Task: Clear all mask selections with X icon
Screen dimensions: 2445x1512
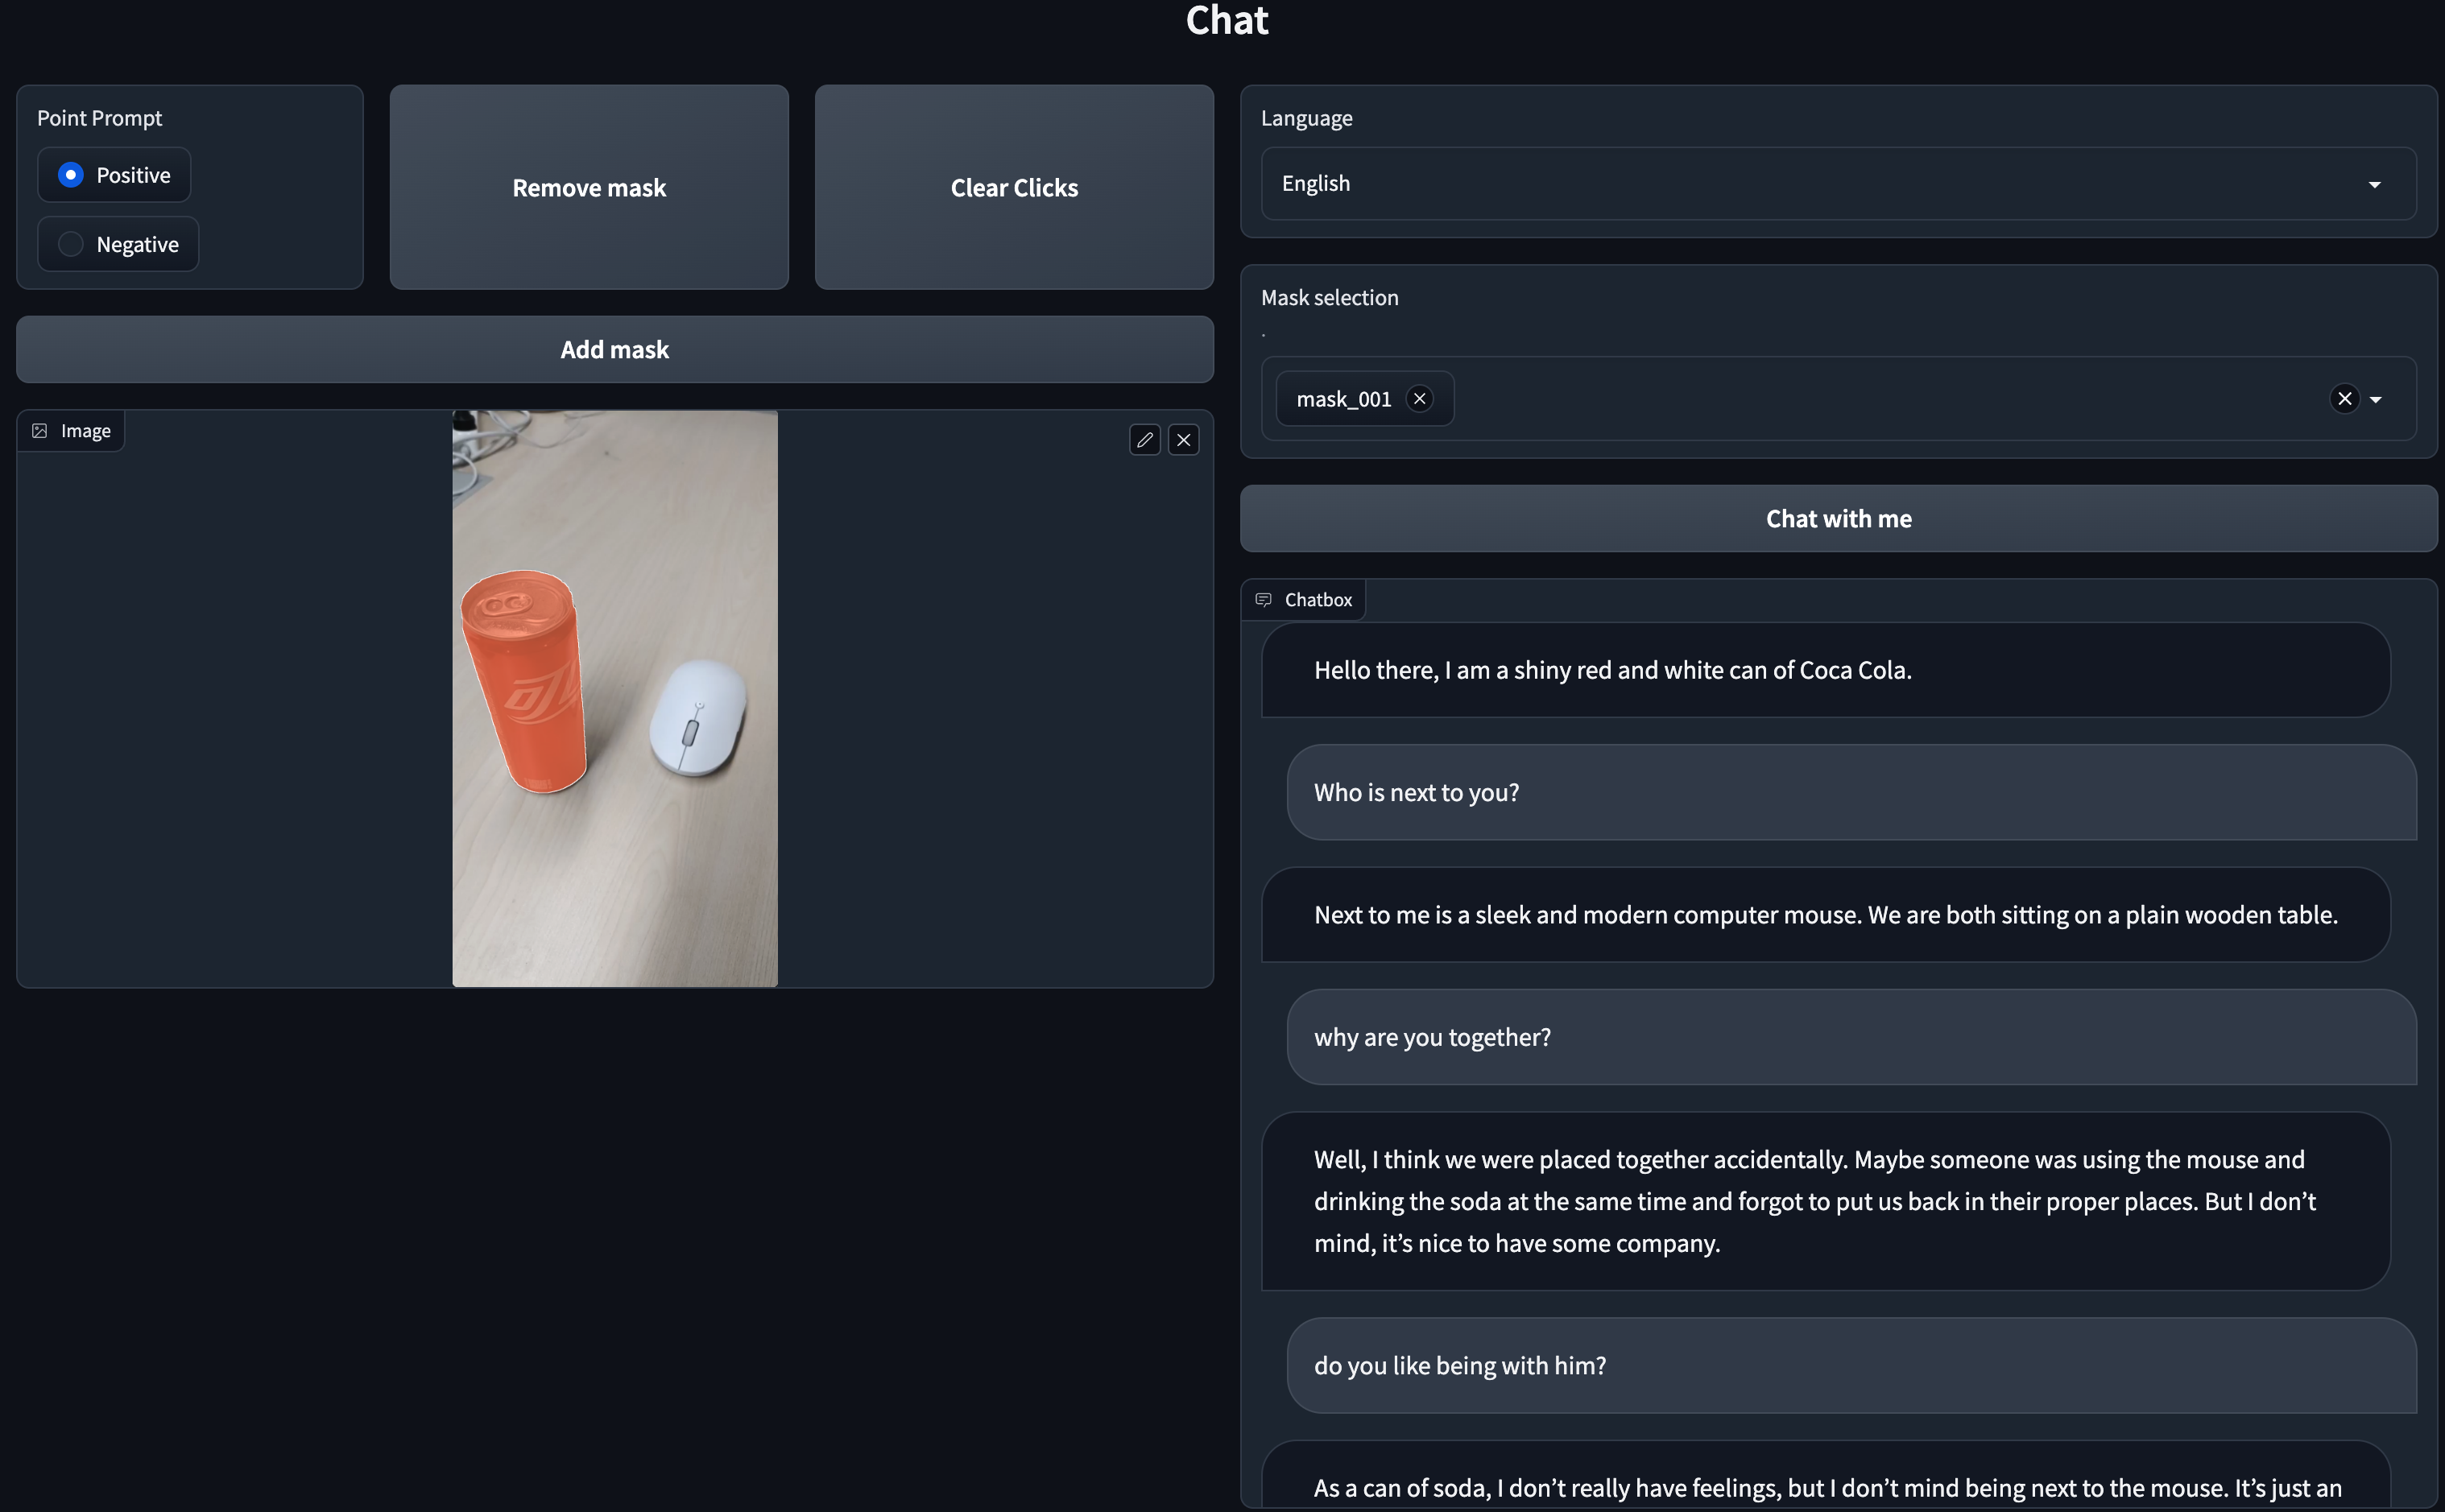Action: pos(2344,399)
